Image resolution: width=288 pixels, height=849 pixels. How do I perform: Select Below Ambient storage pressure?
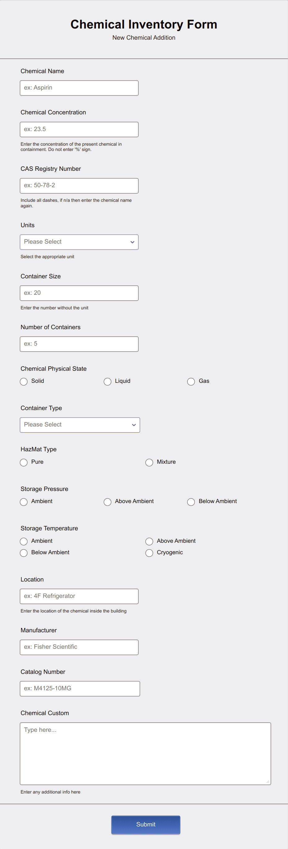click(x=191, y=502)
